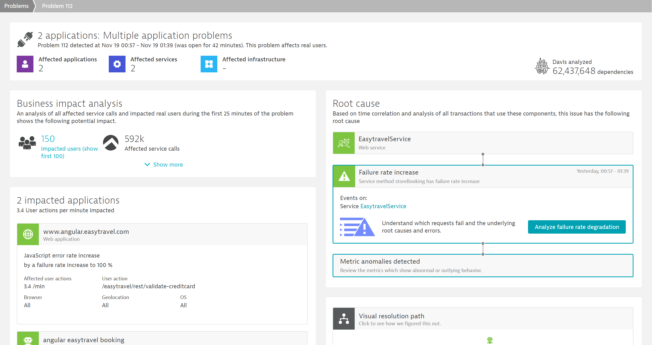Click the failure analysis list-warning illustration
The width and height of the screenshot is (652, 345).
pyautogui.click(x=357, y=227)
